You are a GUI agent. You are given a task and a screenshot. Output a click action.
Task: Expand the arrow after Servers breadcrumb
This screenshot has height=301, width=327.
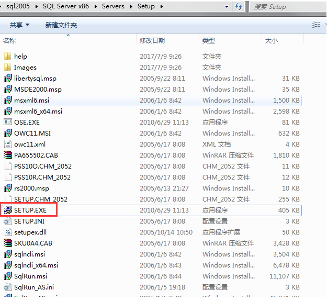(131, 6)
